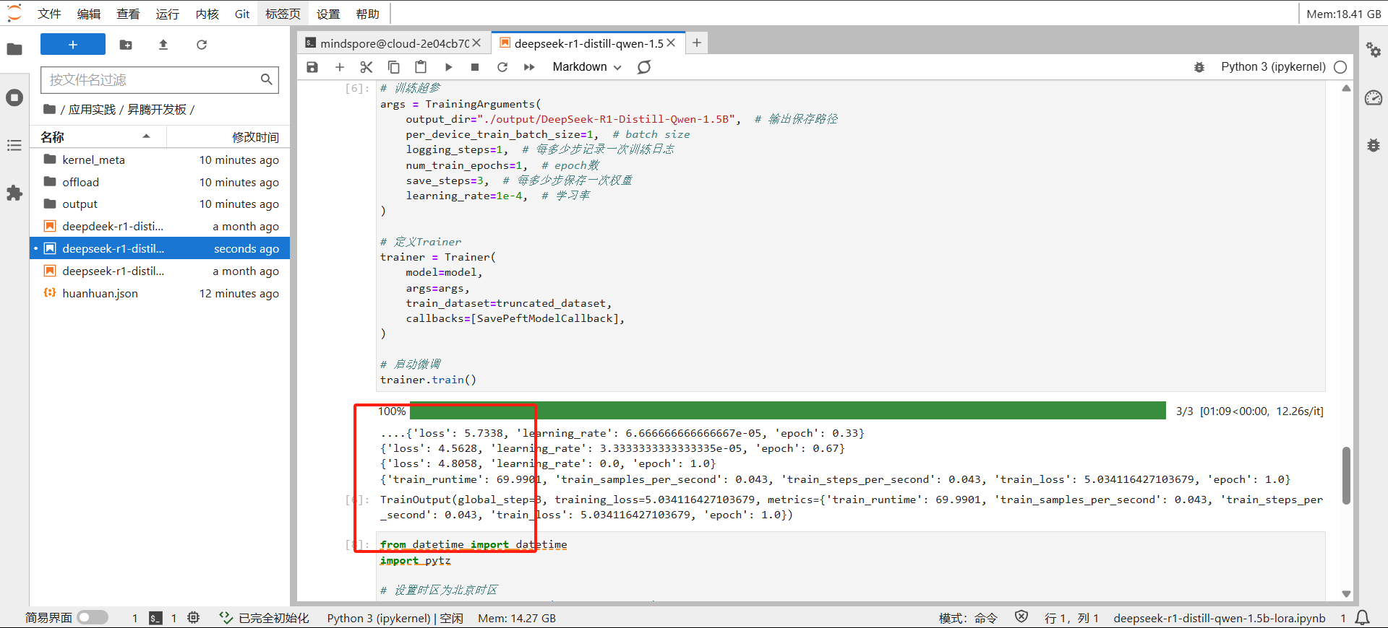Open the Running Terminals and Kernels sidebar
The image size is (1388, 628).
pos(14,97)
